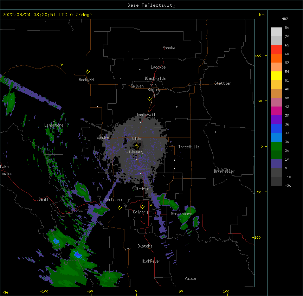This screenshot has height=296, width=303.
Task: Click the yellow V marker east of Calgary
Action: click(151, 205)
